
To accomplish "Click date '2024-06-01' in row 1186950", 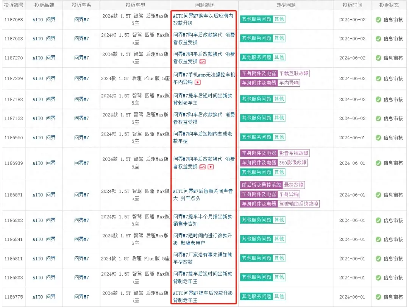I will (352, 137).
